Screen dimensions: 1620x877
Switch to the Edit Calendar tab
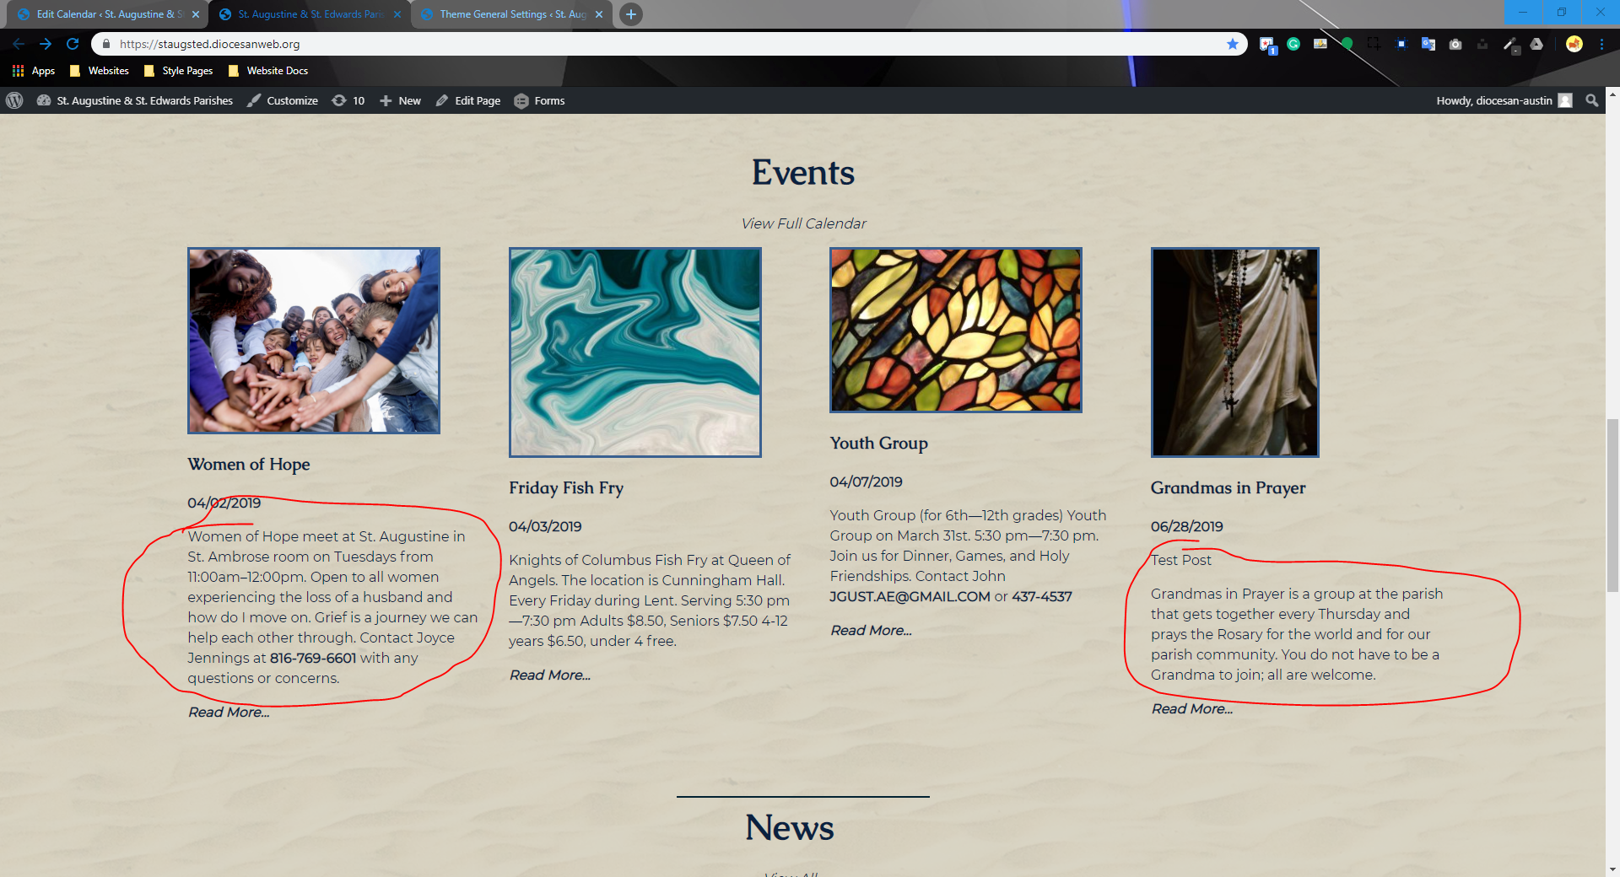pos(101,14)
